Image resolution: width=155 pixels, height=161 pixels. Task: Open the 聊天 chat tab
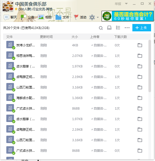10,17
